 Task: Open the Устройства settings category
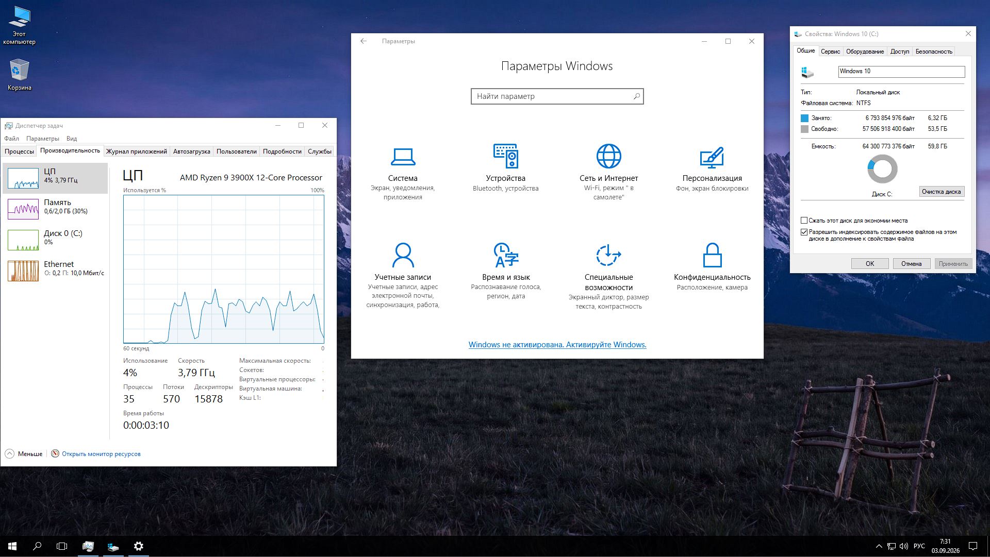[x=505, y=168]
